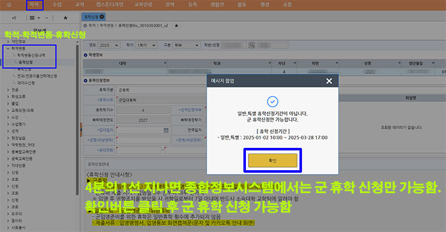Click the minus collapse-all icon in left toolbar
The height and width of the screenshot is (232, 446).
(x=47, y=18)
